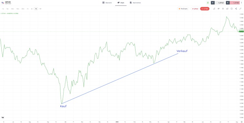This screenshot has width=244, height=123.
Task: Click the '2023' date axis label
Action: [x=117, y=122]
